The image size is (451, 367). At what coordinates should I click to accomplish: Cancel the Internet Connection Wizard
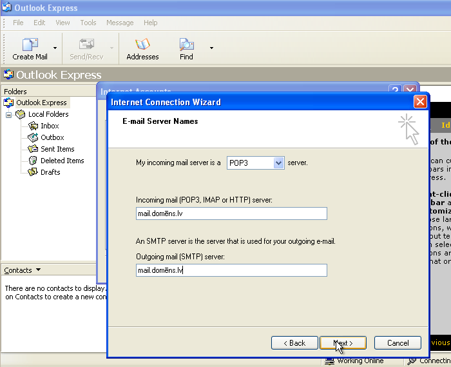[398, 343]
